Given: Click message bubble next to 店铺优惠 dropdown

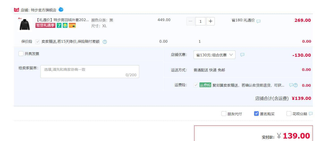Looking at the screenshot, I should tap(242, 55).
